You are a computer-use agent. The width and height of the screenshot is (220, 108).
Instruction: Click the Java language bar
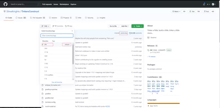point(164,103)
